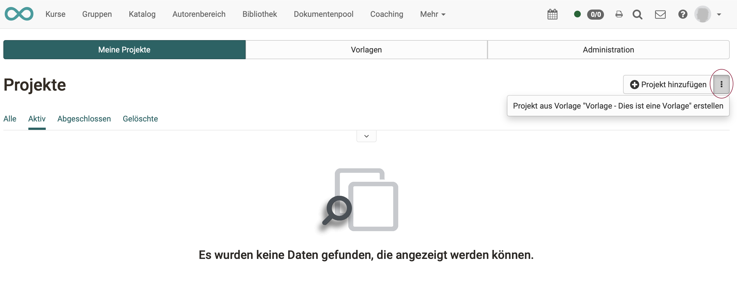Open the Gelöschte filter link
The width and height of the screenshot is (737, 285).
pyautogui.click(x=140, y=119)
